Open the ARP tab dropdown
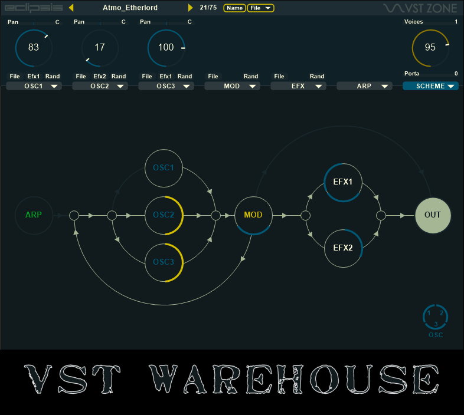Viewport: 464px width, 415px height. [x=365, y=86]
